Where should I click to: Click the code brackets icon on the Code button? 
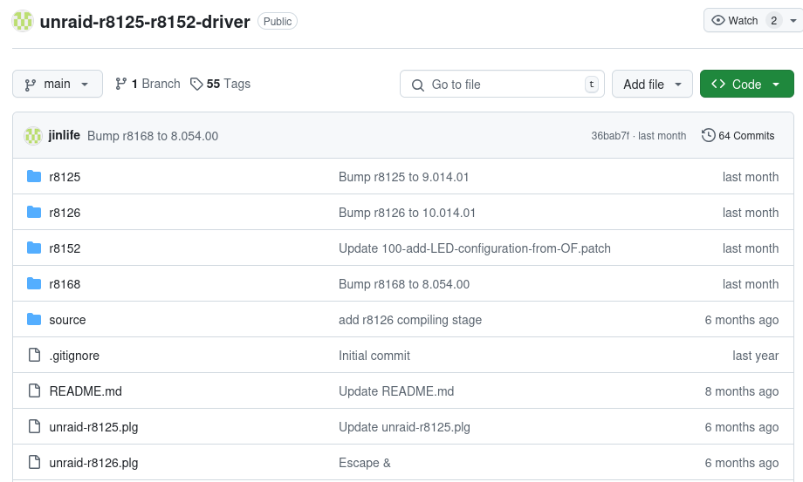click(718, 84)
